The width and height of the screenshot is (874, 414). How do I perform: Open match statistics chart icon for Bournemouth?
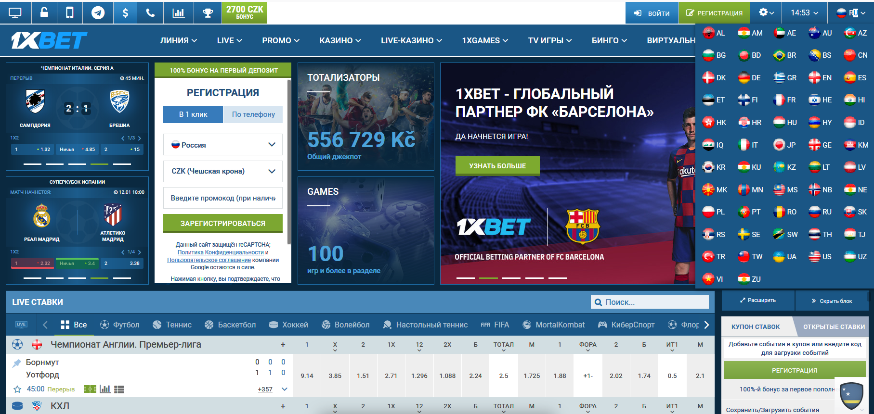tap(105, 389)
